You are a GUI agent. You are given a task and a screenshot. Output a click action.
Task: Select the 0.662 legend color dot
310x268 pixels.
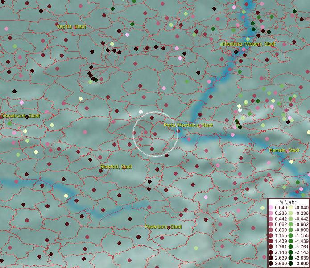click(271, 225)
